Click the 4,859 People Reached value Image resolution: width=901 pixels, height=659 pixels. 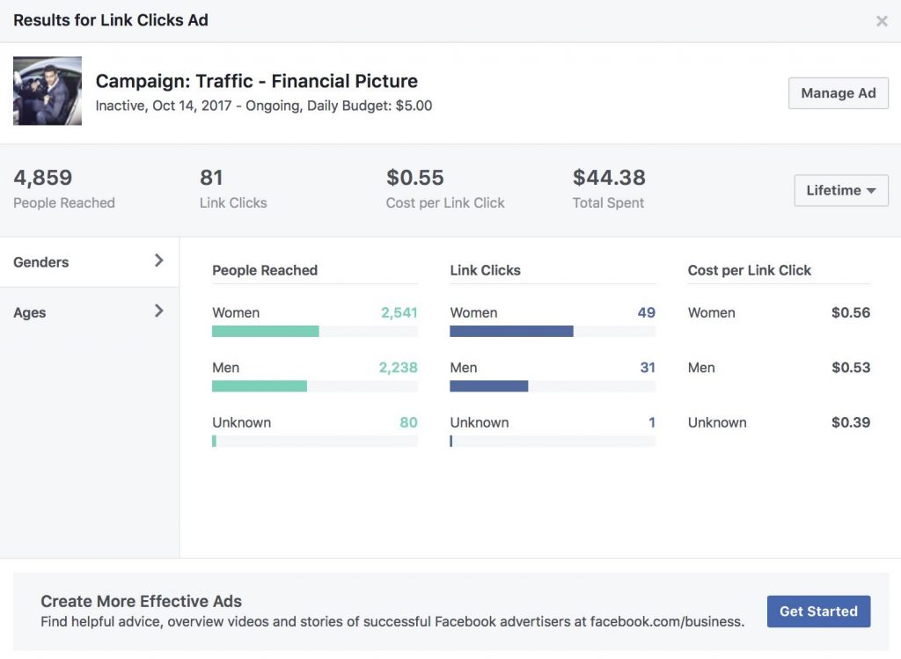click(43, 178)
